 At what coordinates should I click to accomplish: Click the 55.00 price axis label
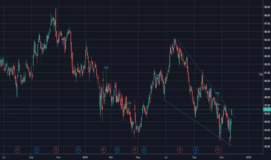[267, 122]
